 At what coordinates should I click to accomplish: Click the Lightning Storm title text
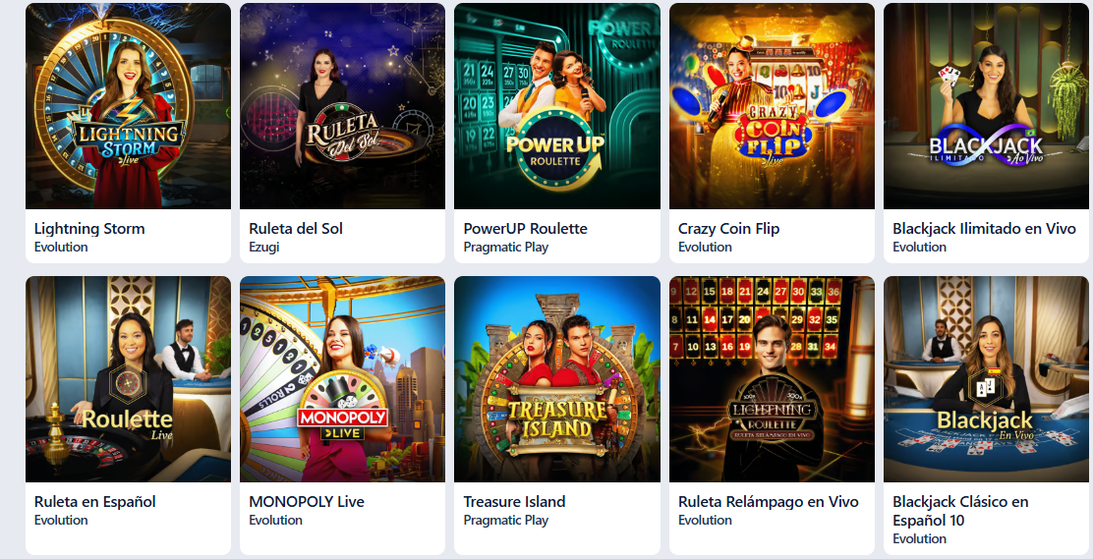[89, 229]
